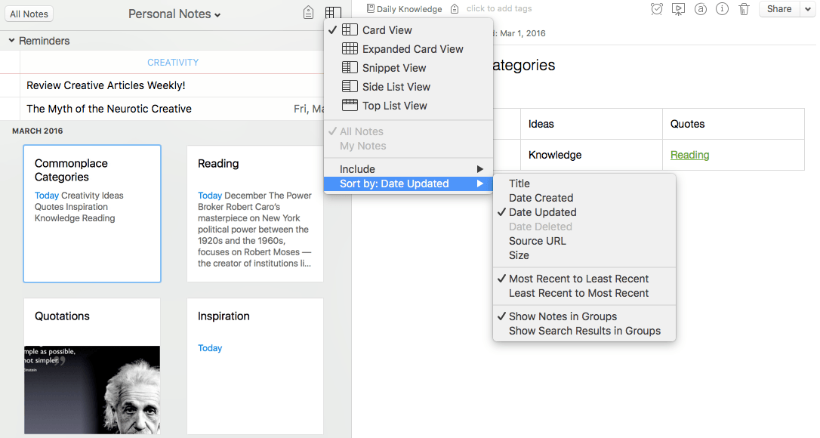Select Least Recent to Most Recent order
The image size is (820, 438).
coord(578,293)
